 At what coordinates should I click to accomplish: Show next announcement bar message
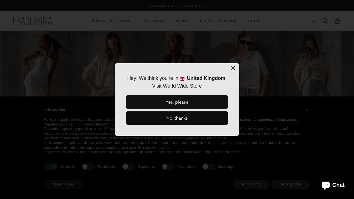267,6
